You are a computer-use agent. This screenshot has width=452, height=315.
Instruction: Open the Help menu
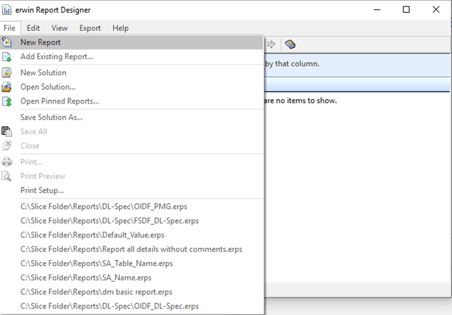click(121, 28)
